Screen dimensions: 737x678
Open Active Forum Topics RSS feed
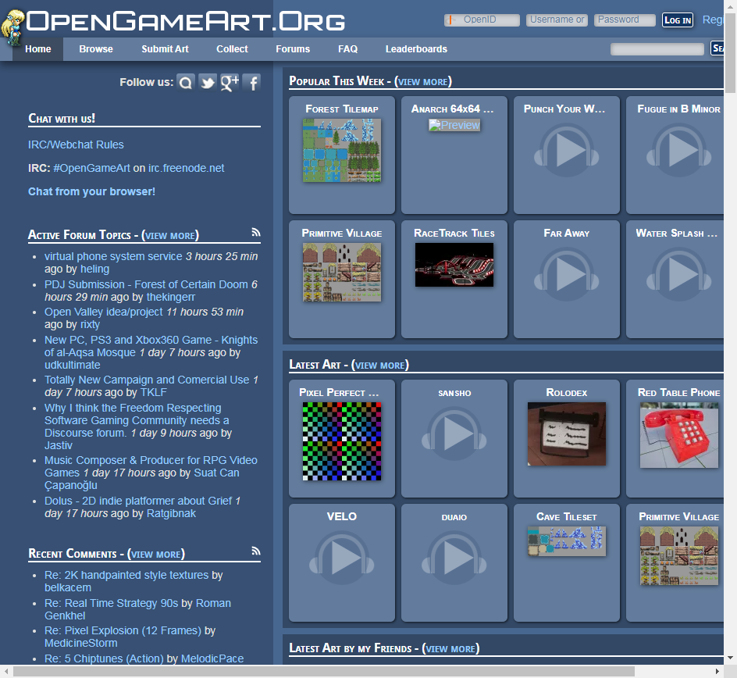(x=256, y=232)
